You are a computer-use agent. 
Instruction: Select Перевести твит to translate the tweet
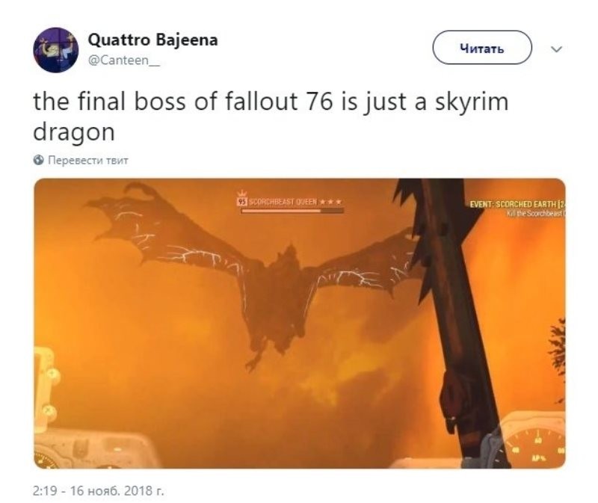point(87,160)
